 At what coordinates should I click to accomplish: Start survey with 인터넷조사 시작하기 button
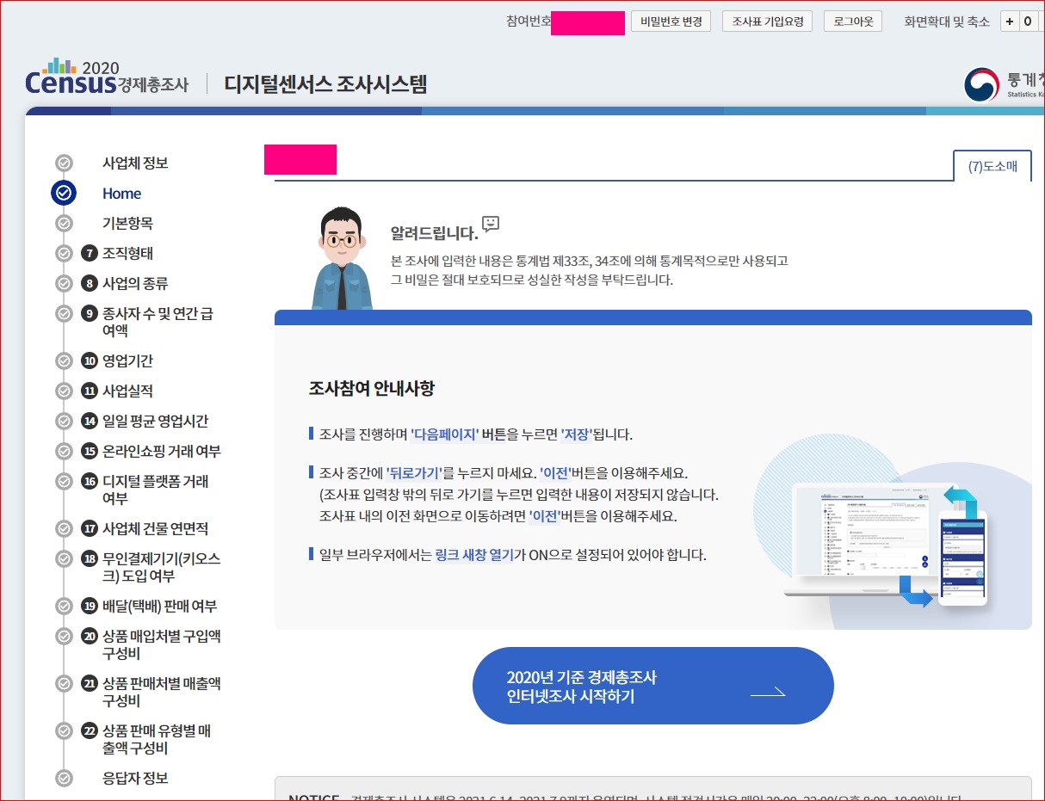pyautogui.click(x=653, y=687)
